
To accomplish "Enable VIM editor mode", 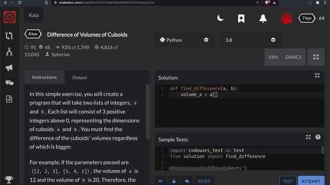I will click(273, 57).
